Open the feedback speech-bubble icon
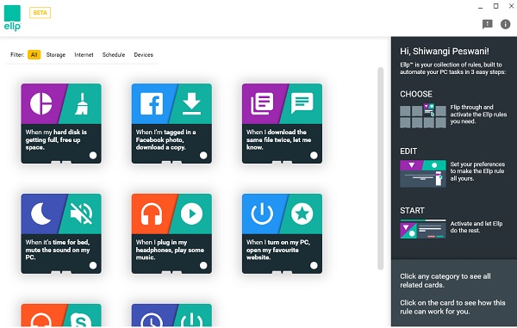 (x=488, y=24)
